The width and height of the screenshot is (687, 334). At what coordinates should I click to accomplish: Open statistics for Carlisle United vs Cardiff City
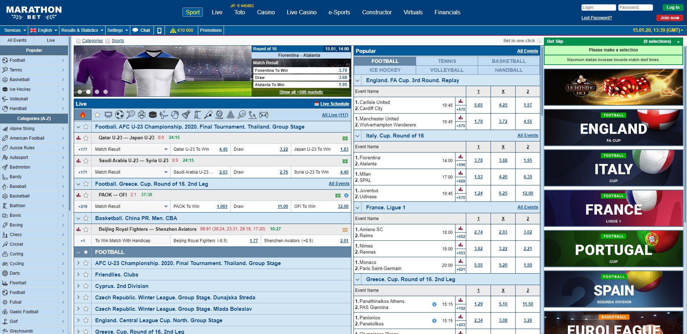point(461,101)
